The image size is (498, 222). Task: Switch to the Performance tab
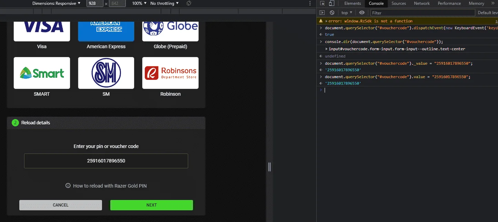449,3
